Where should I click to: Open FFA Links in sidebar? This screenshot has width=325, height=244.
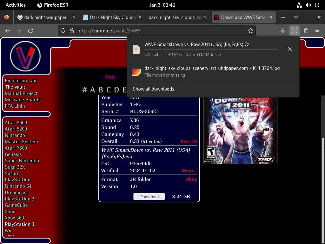click(15, 106)
